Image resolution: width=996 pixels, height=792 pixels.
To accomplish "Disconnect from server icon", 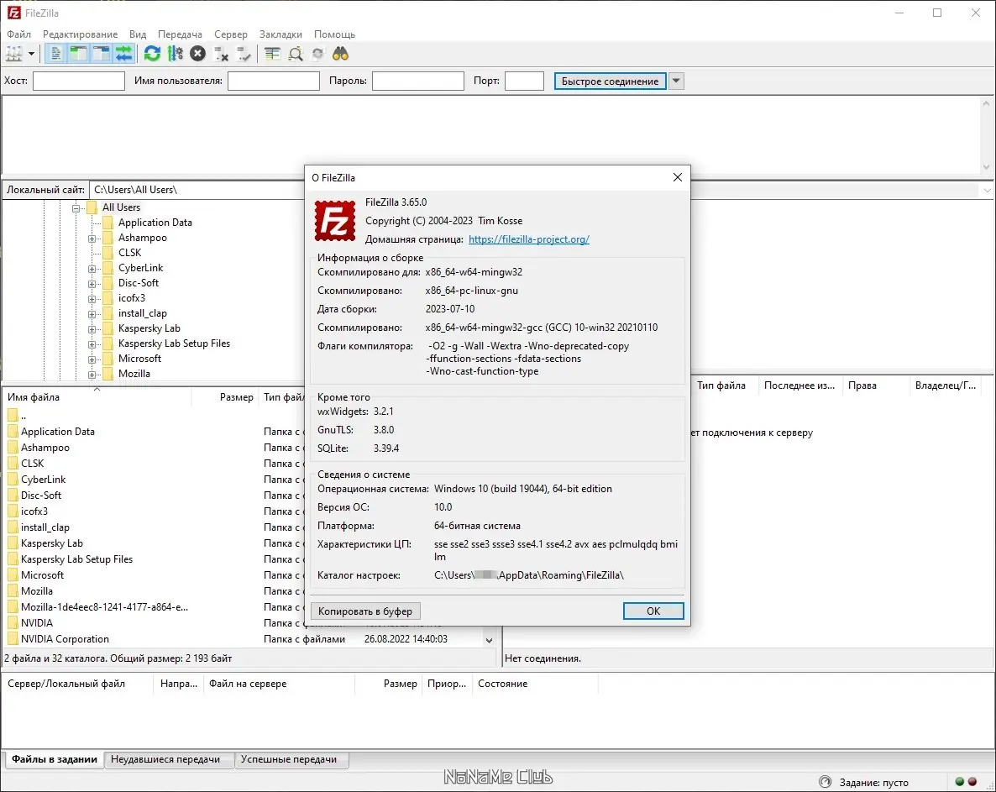I will [221, 54].
